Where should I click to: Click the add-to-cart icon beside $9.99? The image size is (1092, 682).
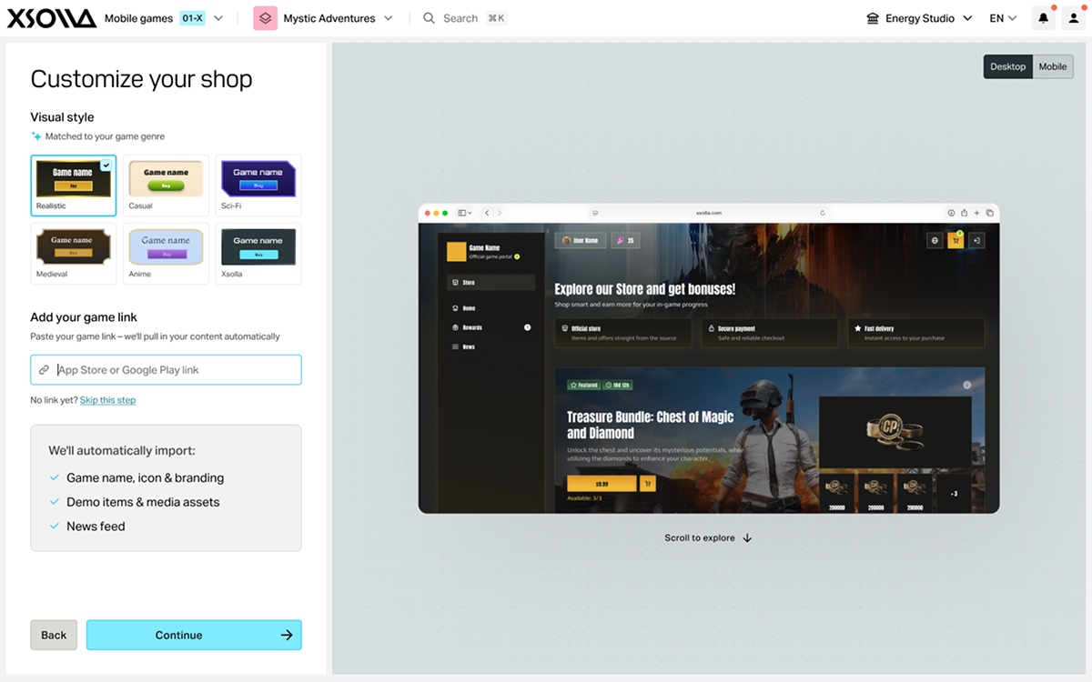(x=648, y=484)
